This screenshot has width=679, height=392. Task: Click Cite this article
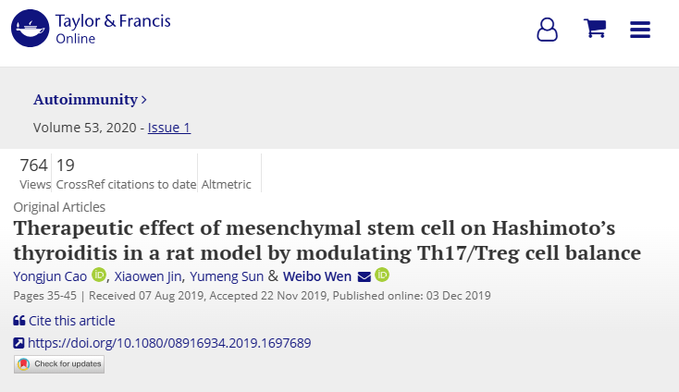[x=64, y=321]
